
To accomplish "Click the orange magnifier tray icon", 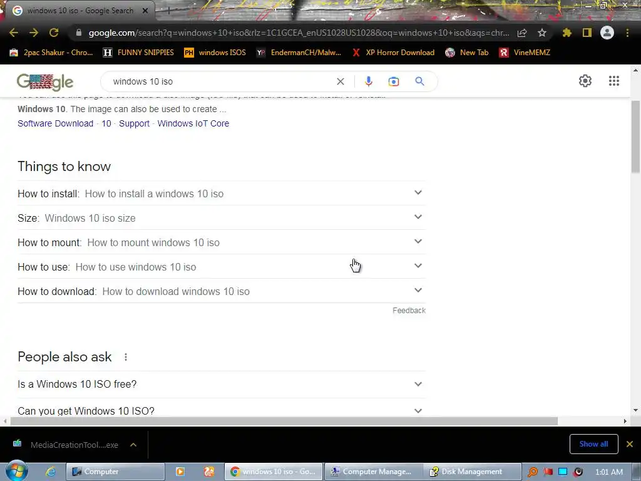I will tap(533, 472).
